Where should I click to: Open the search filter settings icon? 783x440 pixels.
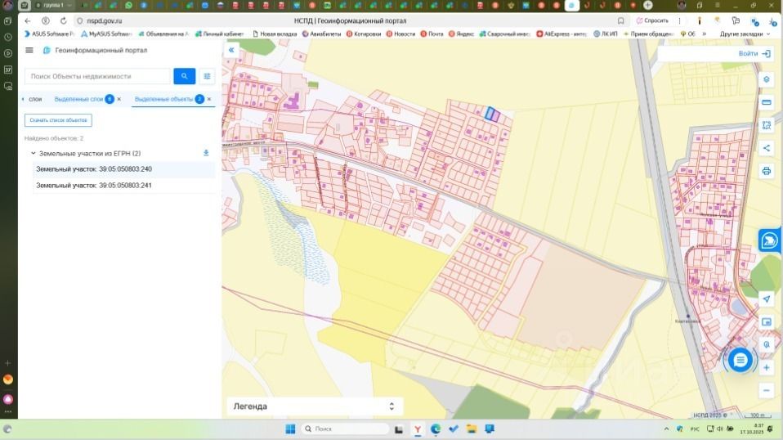[x=208, y=76]
